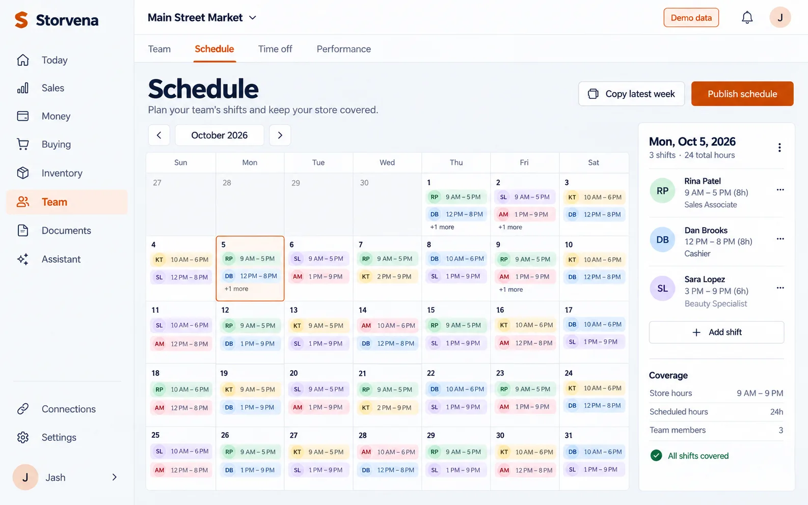Viewport: 808px width, 505px height.
Task: Expand the Jash user profile menu
Action: point(67,478)
